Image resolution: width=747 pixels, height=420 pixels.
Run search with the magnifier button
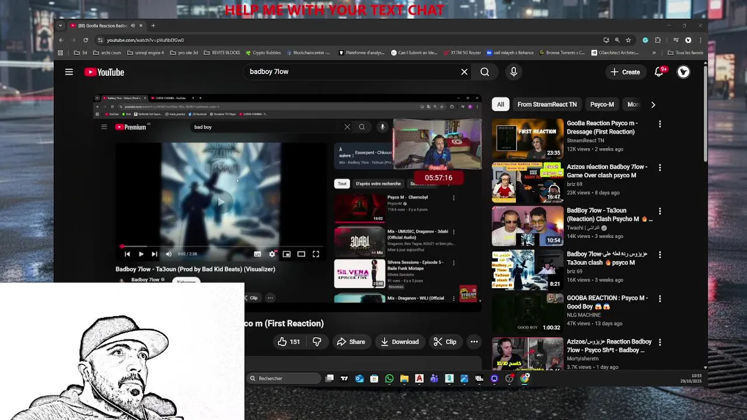point(484,72)
